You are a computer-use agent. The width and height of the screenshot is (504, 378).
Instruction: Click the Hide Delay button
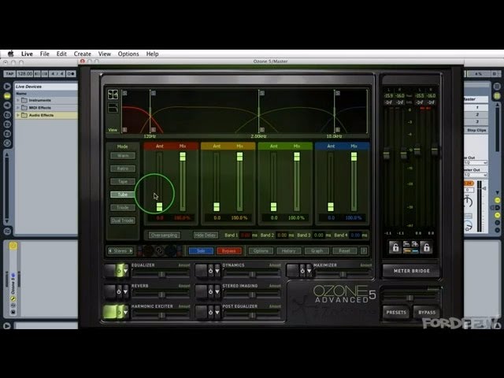tap(206, 235)
